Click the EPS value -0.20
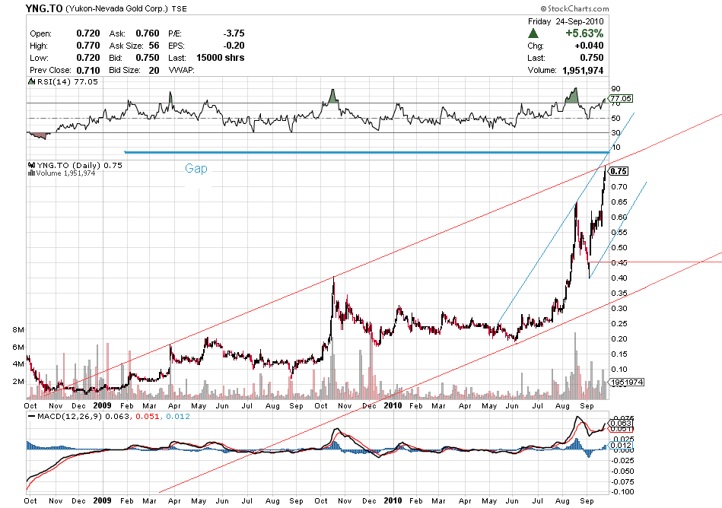The width and height of the screenshot is (722, 508). (x=234, y=45)
